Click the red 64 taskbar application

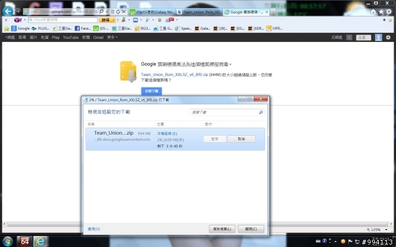click(25, 241)
